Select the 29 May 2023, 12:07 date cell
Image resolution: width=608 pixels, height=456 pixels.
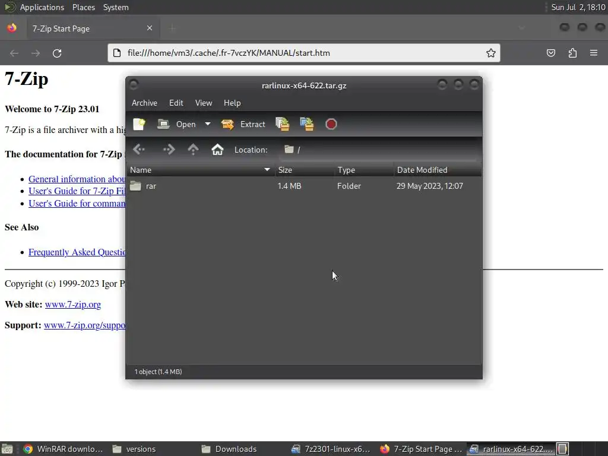(x=430, y=186)
